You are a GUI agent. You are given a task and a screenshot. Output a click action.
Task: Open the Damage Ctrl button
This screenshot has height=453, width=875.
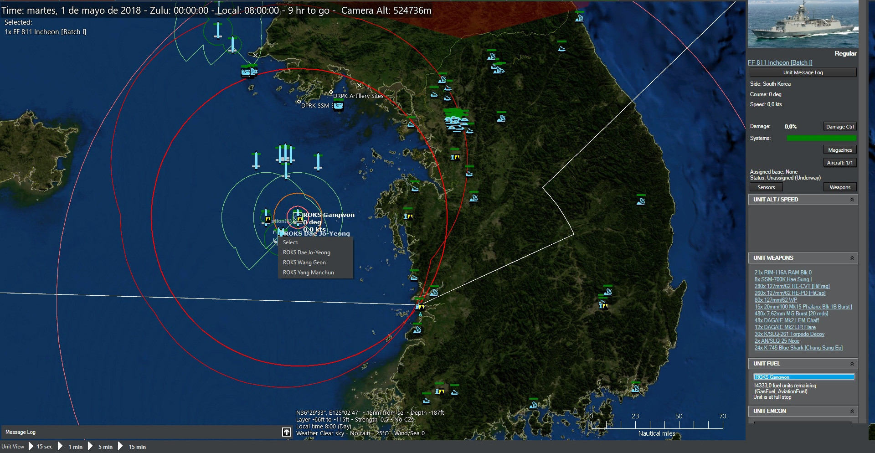coord(839,127)
